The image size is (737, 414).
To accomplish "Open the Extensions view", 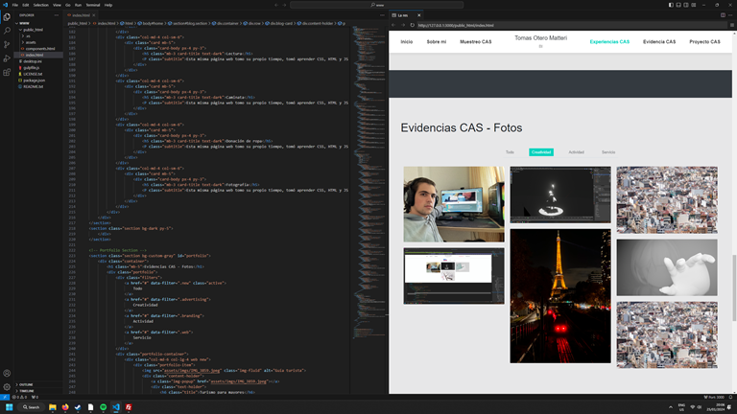I will 7,72.
